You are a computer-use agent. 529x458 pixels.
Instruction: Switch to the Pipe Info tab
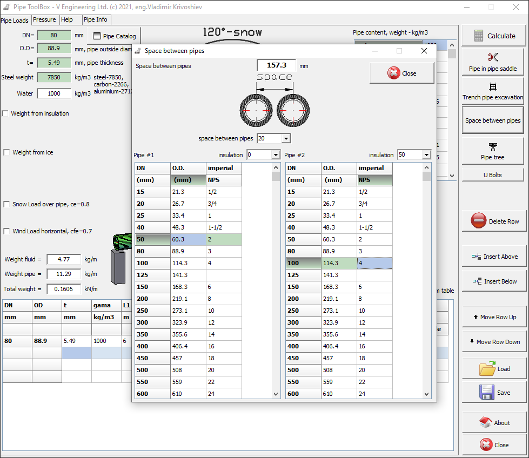click(96, 19)
